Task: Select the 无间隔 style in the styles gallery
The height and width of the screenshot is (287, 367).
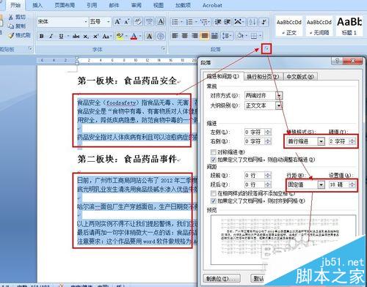Action: 319,26
